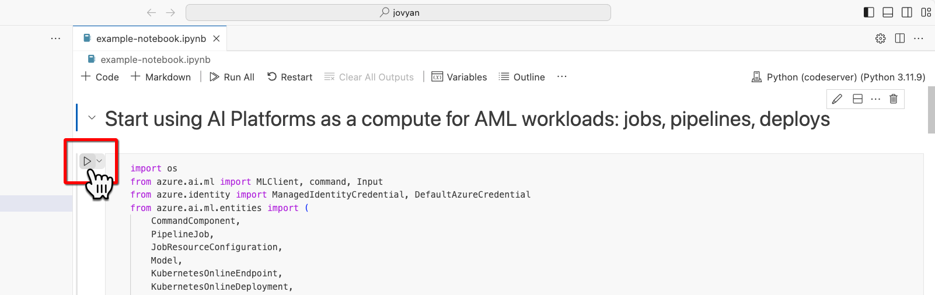935x295 pixels.
Task: Toggle primary side bar visibility
Action: 869,12
